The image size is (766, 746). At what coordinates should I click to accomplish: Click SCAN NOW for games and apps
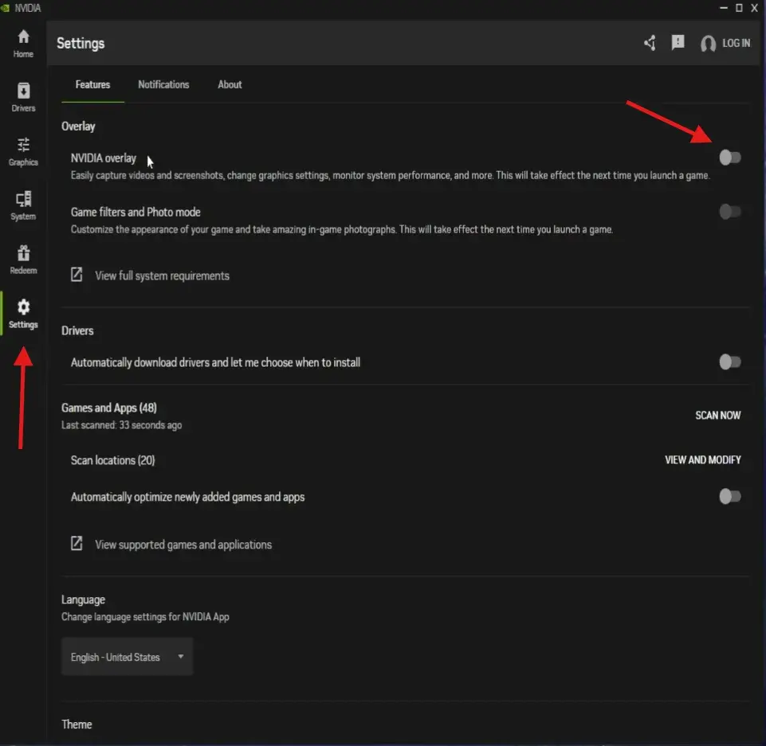tap(717, 415)
